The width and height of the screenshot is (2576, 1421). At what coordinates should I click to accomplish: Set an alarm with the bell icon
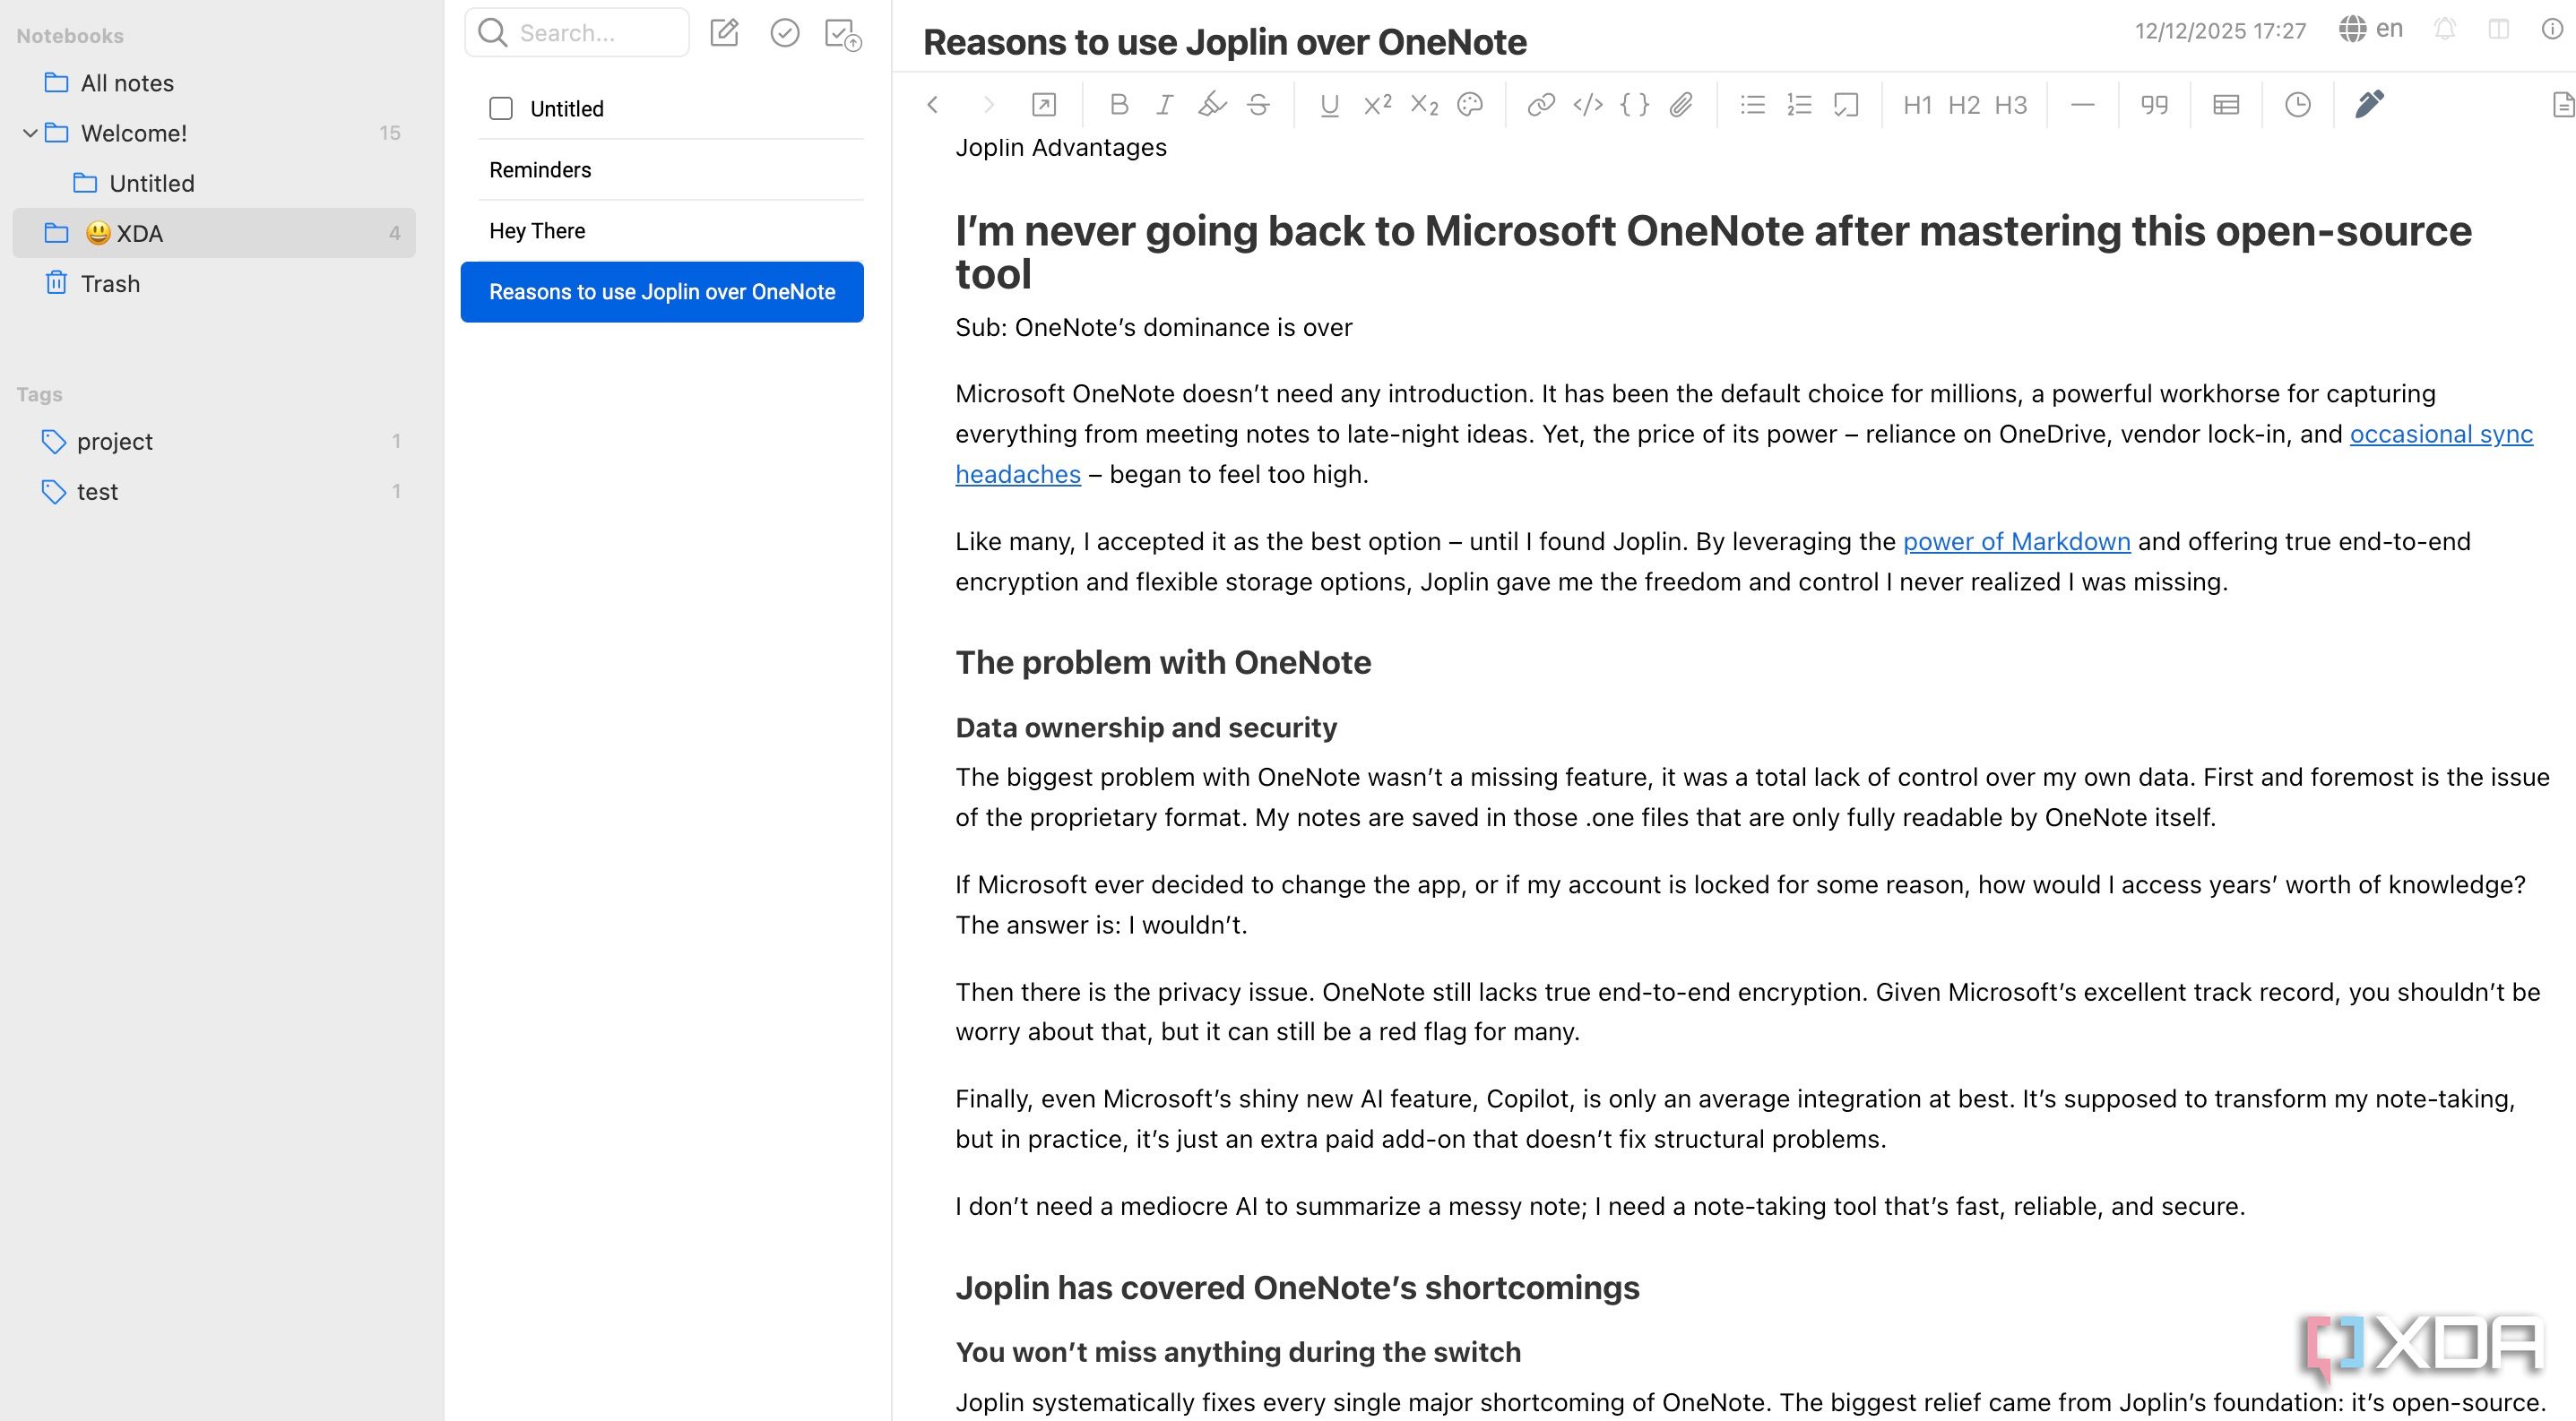click(x=2445, y=29)
